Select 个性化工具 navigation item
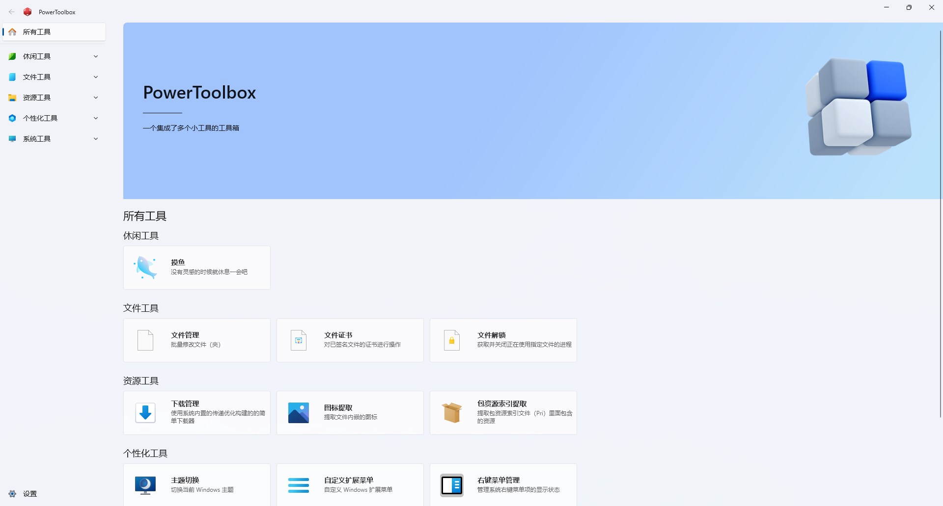 [54, 118]
